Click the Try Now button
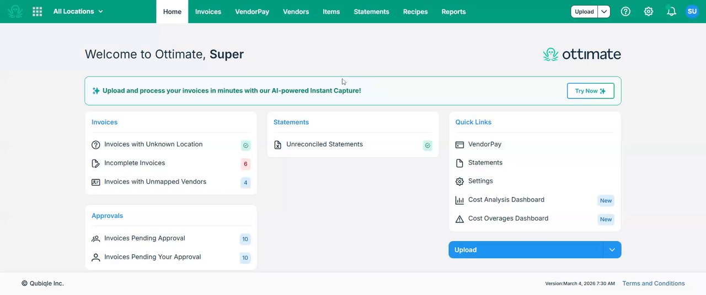The height and width of the screenshot is (295, 706). tap(590, 91)
